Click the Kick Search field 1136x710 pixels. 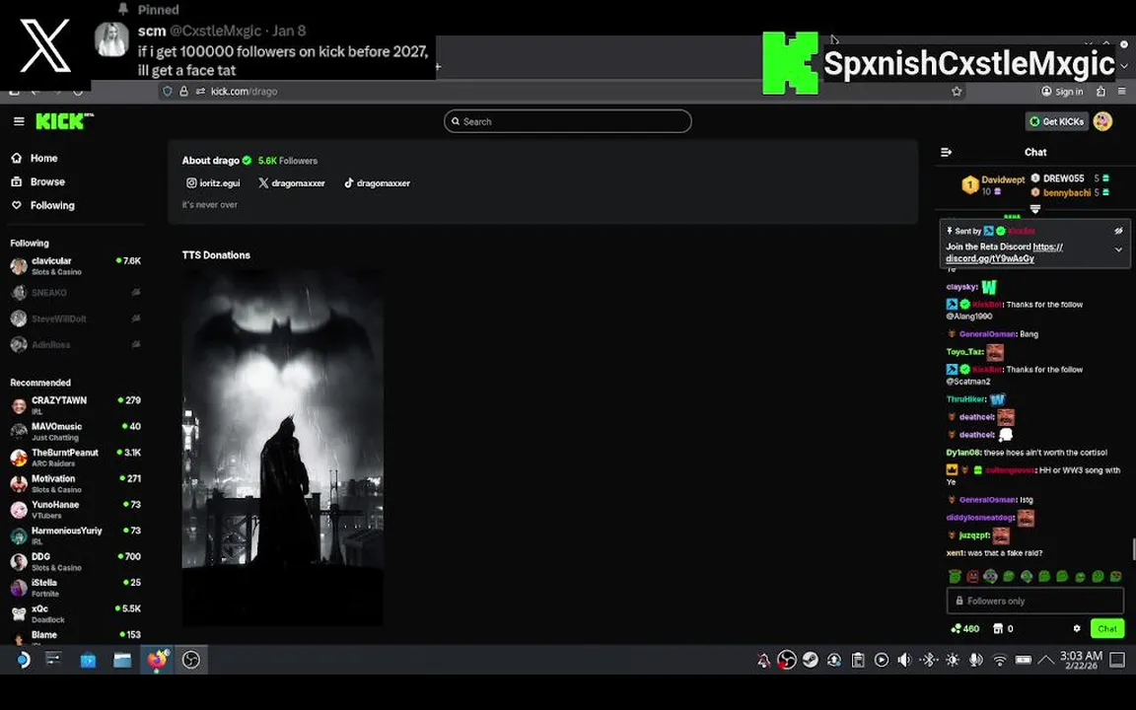(x=567, y=121)
